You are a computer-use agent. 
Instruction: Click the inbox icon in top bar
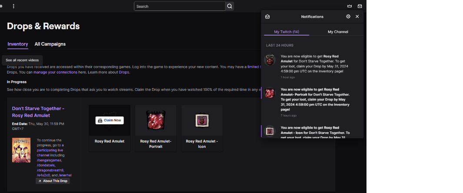tap(360, 6)
